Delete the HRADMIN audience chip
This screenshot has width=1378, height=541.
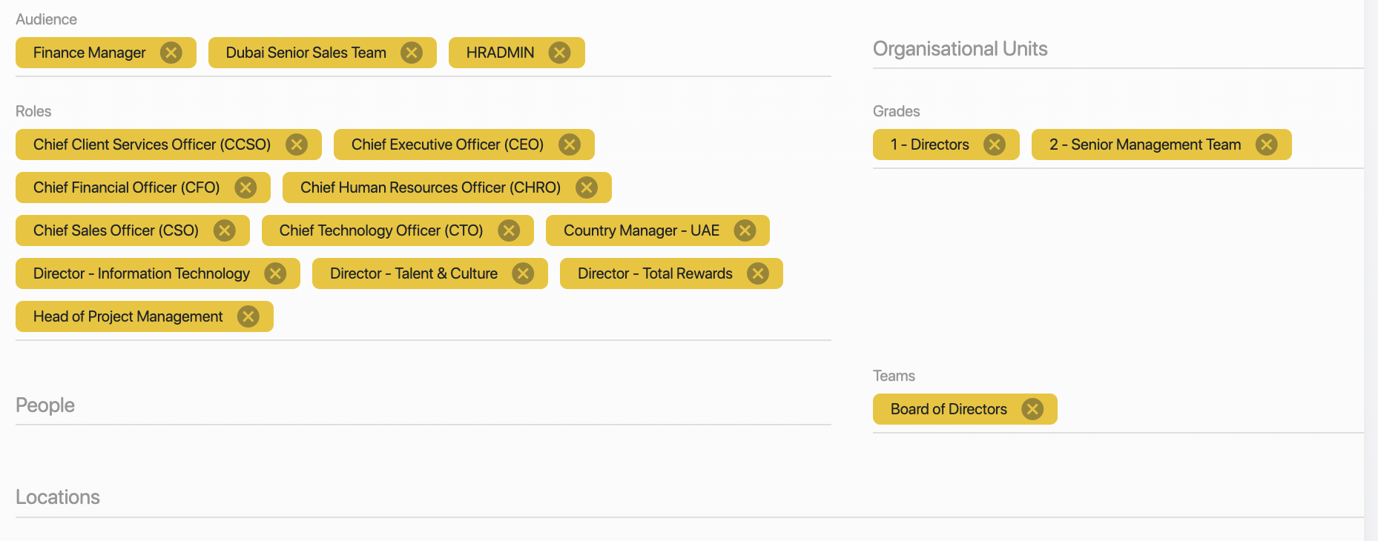559,53
